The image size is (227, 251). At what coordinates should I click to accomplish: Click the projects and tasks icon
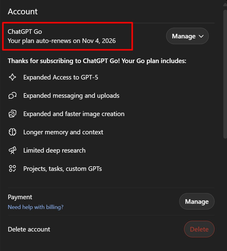click(12, 168)
